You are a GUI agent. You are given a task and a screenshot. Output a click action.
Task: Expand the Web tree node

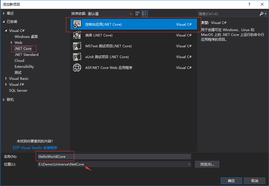tap(11, 42)
